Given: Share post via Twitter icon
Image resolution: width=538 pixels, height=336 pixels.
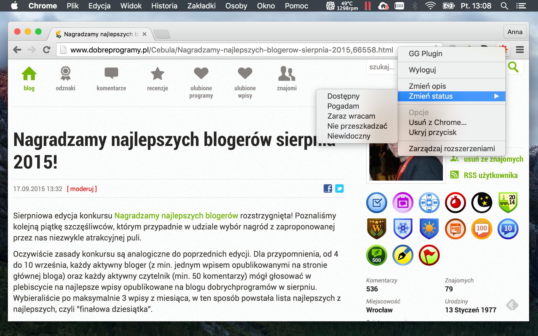Looking at the screenshot, I should click(x=339, y=188).
